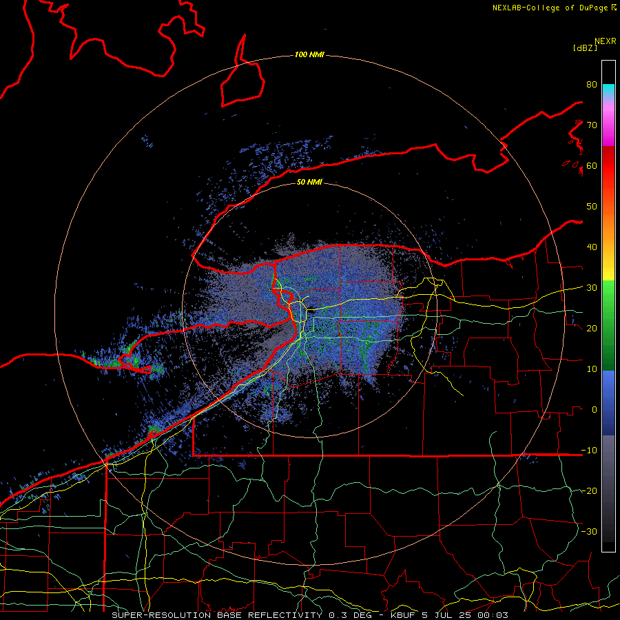The image size is (620, 620).
Task: Click the 50 NMI range ring label
Action: 309,182
